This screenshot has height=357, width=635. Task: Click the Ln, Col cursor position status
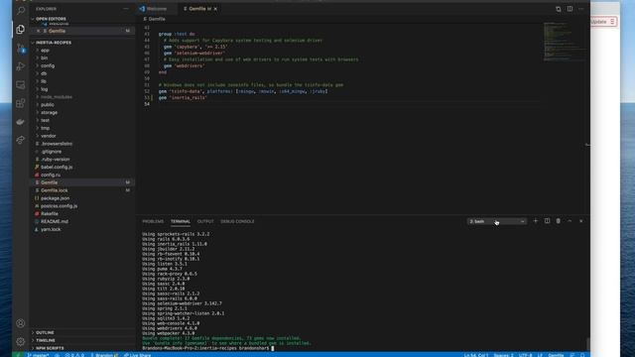pyautogui.click(x=476, y=355)
